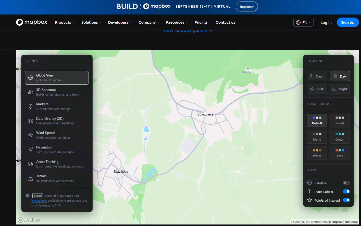Click the Dusk sunset icon

[312, 89]
